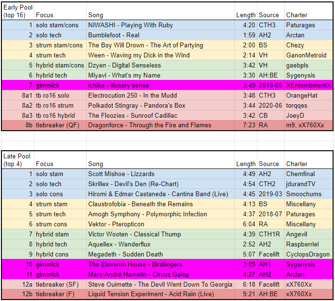Click the 'Bumblefoot - Real' song cell

[161, 35]
